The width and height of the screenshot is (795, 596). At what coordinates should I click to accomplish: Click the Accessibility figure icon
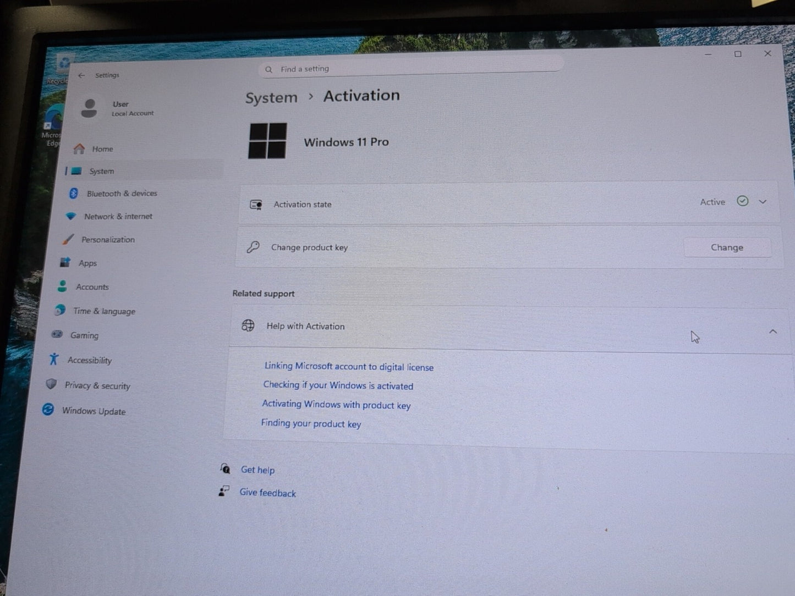53,359
